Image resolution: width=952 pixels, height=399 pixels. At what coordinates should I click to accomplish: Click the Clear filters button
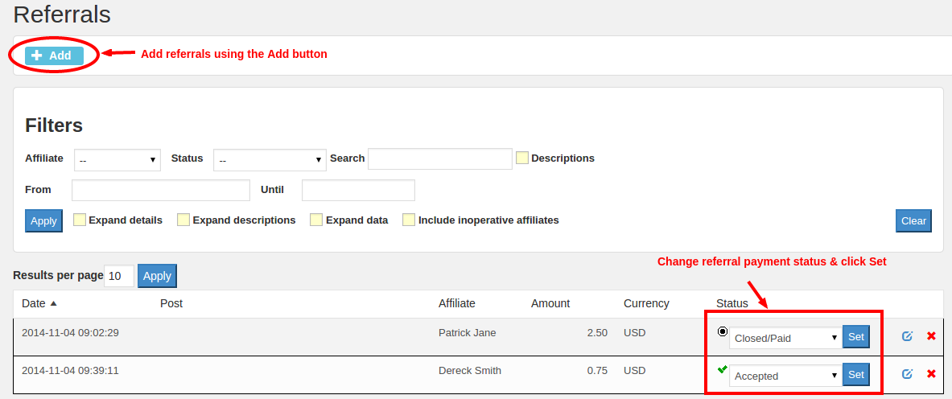point(913,220)
